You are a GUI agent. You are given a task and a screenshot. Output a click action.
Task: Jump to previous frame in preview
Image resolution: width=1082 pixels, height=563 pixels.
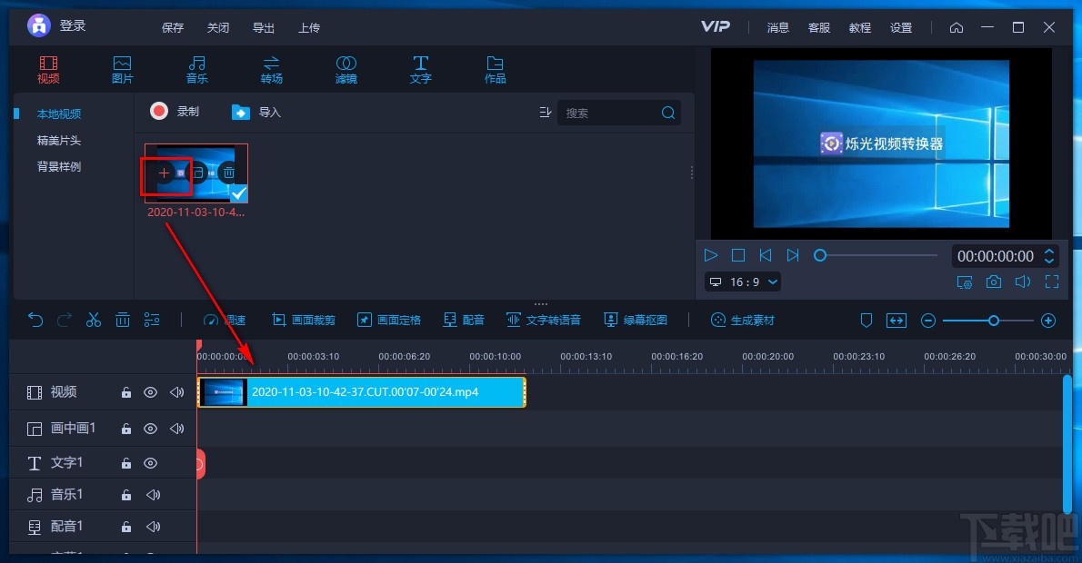point(766,255)
